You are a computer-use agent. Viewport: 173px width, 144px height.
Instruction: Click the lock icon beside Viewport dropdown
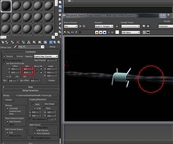point(117,26)
